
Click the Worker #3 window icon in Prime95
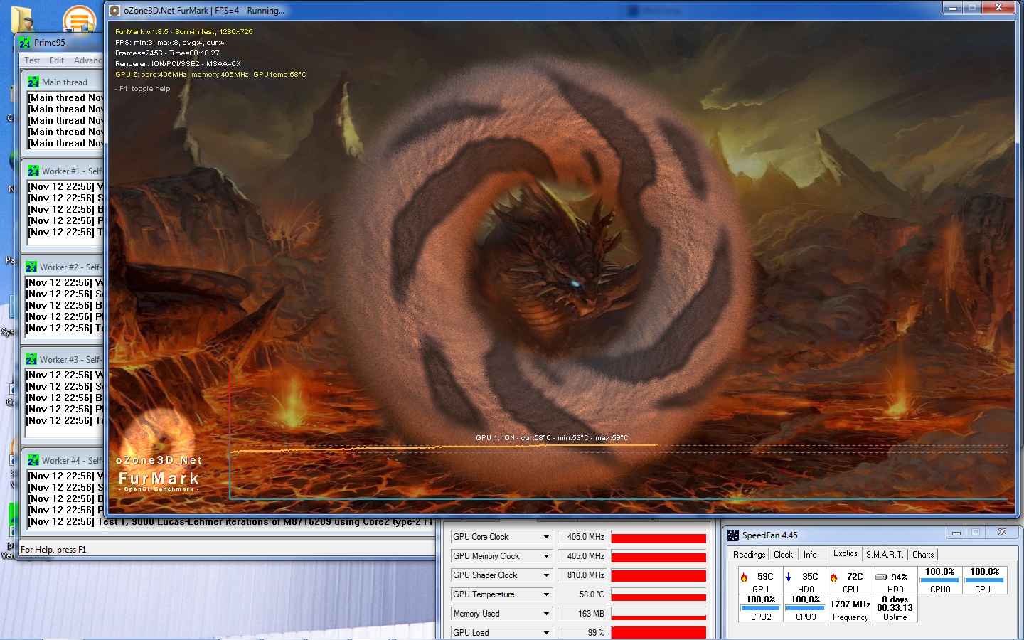pos(31,359)
